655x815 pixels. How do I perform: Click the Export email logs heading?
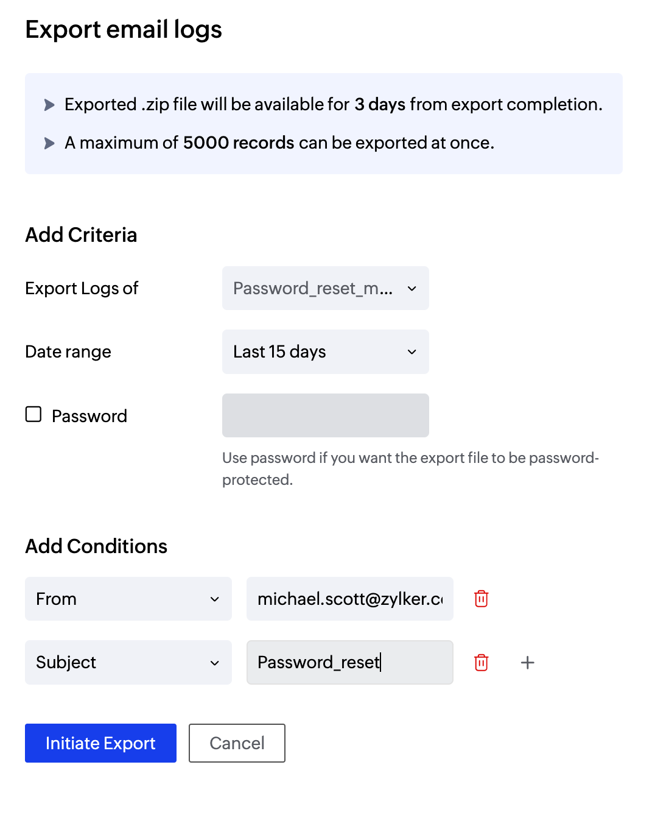(x=124, y=29)
